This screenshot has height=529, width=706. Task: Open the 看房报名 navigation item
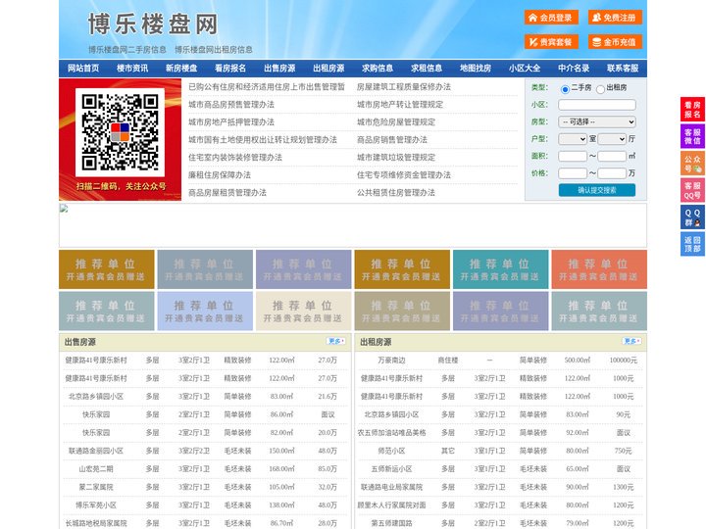tap(230, 69)
